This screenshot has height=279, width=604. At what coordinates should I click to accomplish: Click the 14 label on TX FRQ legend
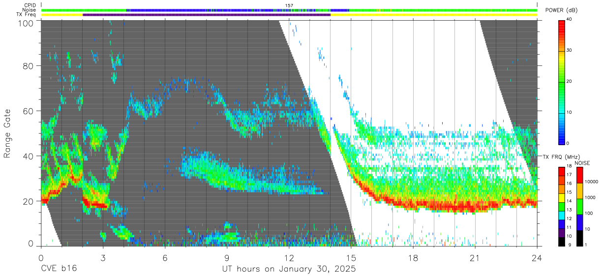(x=569, y=202)
